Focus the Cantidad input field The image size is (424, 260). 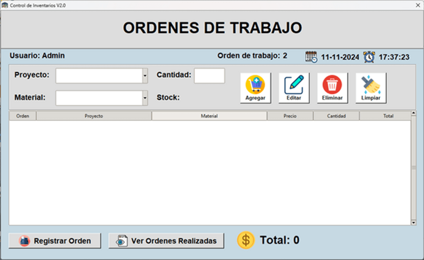[209, 76]
